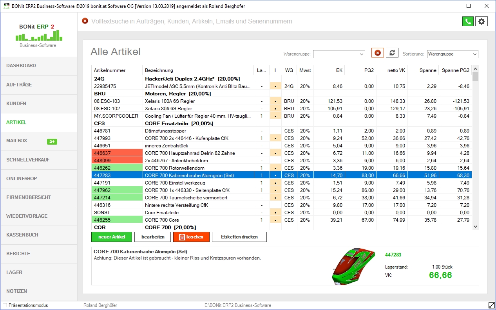The width and height of the screenshot is (496, 310).
Task: Select CORE 700 Einstellwerkzeug row
Action: pyautogui.click(x=282, y=183)
